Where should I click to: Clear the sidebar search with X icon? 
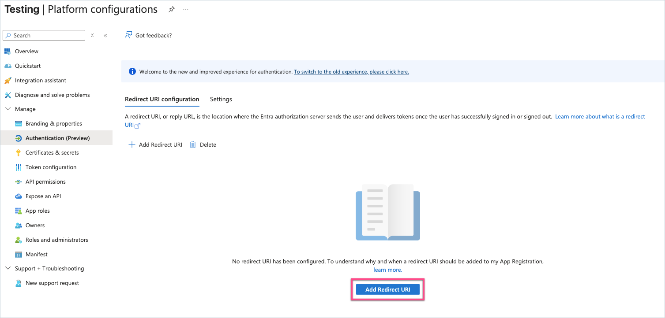point(92,35)
